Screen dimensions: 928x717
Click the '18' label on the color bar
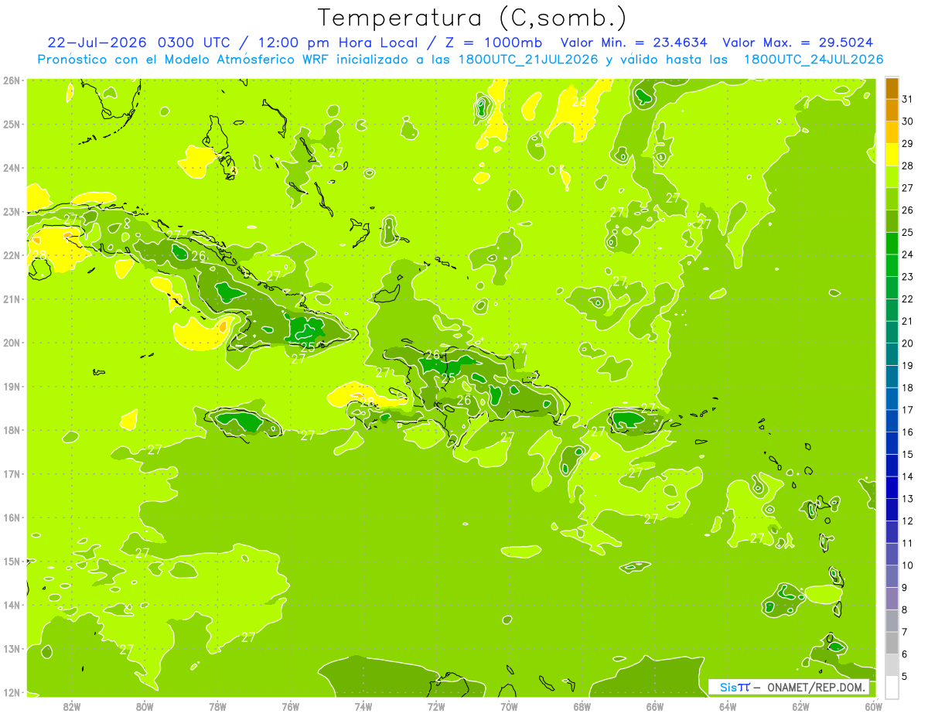[908, 388]
